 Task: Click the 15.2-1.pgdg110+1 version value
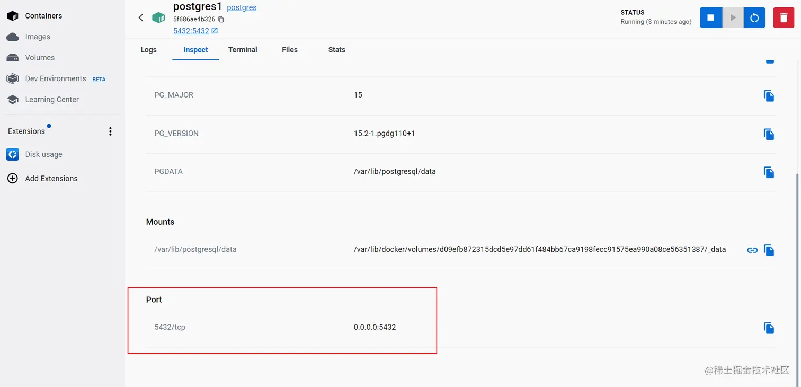[x=384, y=133]
